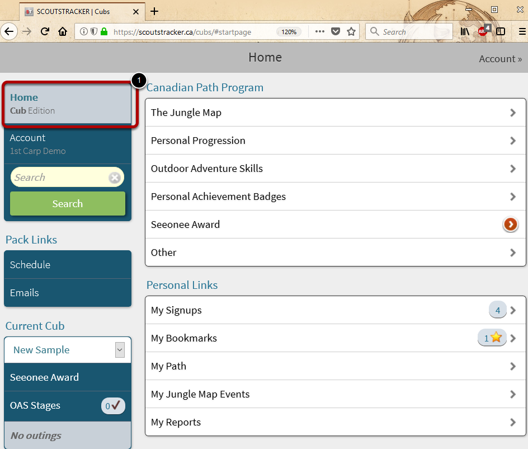This screenshot has width=528, height=449.
Task: Open Personal Achievement Badges row
Action: tap(336, 197)
